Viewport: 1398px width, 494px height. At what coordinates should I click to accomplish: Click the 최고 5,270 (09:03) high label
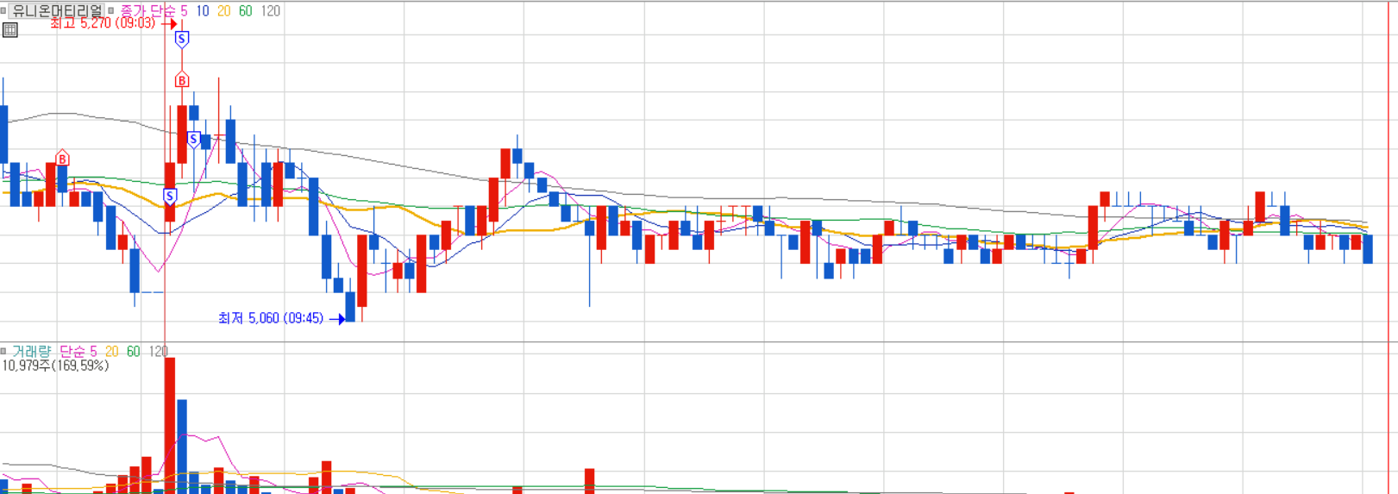(x=103, y=23)
